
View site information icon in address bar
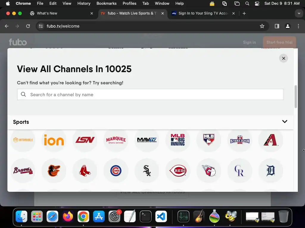41,26
